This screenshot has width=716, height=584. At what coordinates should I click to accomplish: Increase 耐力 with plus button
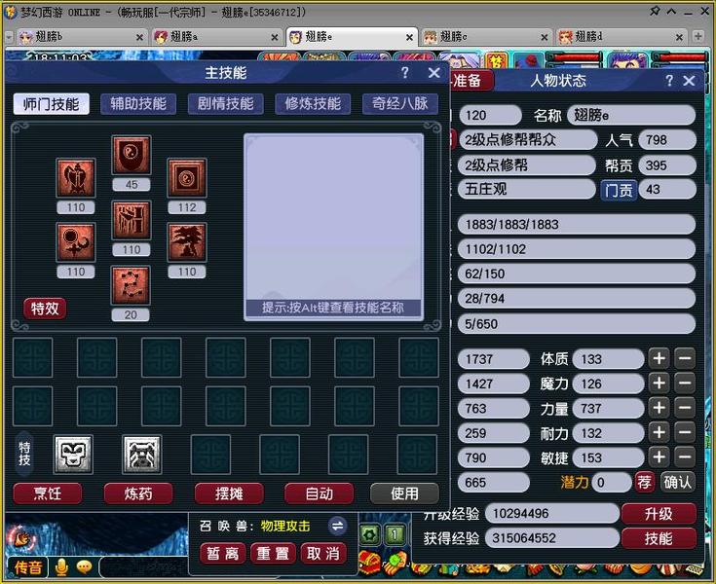tap(659, 432)
